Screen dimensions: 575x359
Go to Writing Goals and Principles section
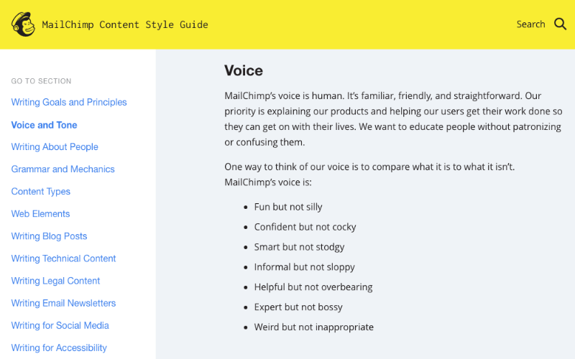69,103
